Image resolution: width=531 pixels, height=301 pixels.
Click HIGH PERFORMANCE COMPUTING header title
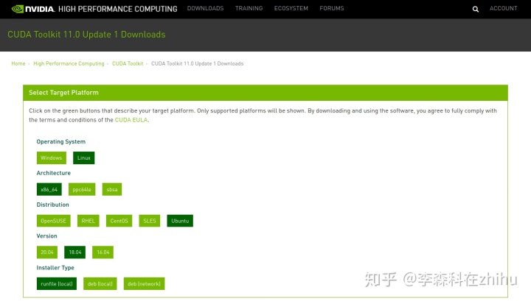click(x=117, y=9)
